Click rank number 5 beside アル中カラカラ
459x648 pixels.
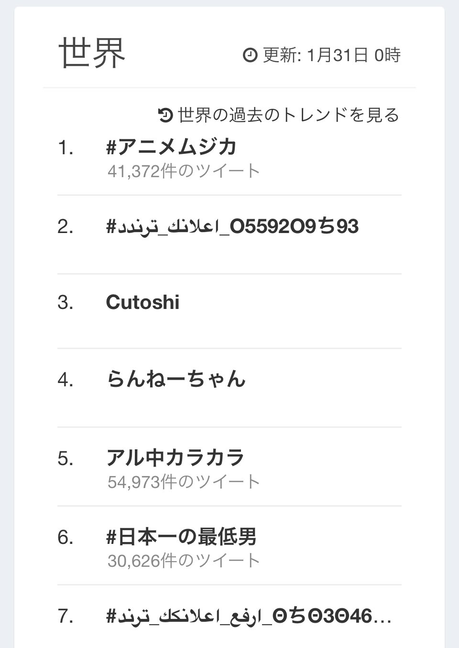(66, 458)
